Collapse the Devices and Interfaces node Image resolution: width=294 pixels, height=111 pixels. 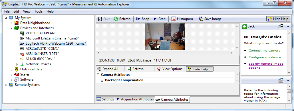click(x=11, y=28)
